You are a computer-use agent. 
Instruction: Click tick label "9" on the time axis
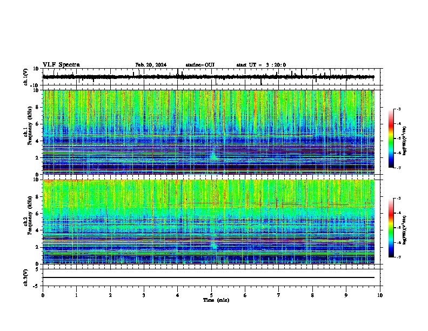pos(346,295)
